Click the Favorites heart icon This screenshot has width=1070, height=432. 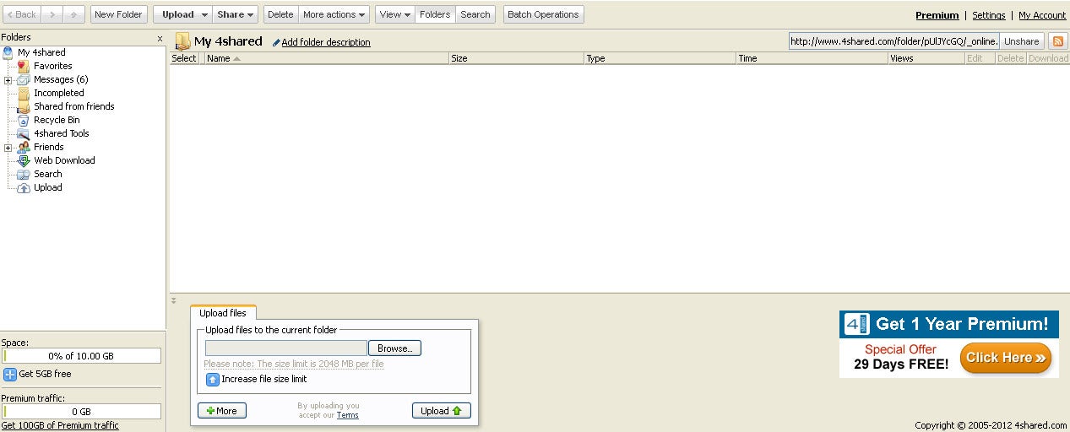[24, 66]
